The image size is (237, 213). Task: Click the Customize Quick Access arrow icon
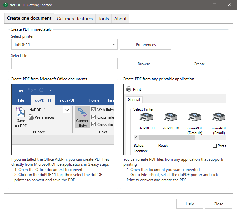51,90
